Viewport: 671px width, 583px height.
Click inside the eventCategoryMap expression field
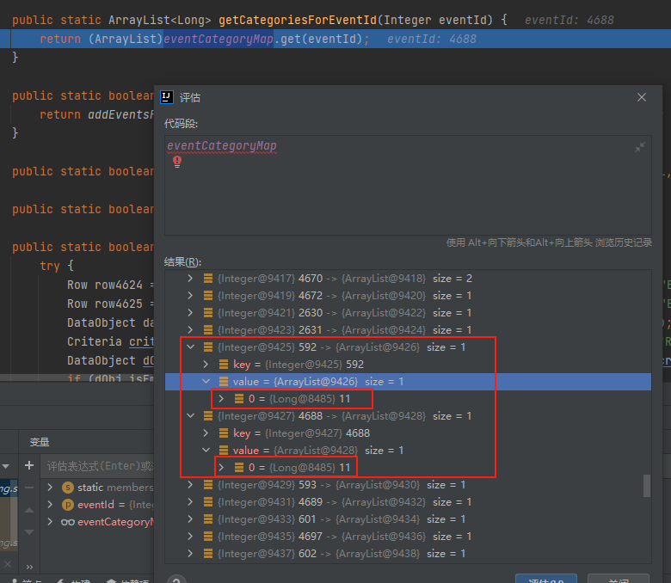408,185
